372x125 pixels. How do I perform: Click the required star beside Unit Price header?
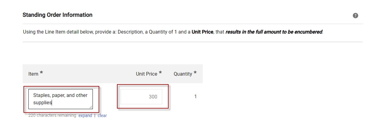160,72
